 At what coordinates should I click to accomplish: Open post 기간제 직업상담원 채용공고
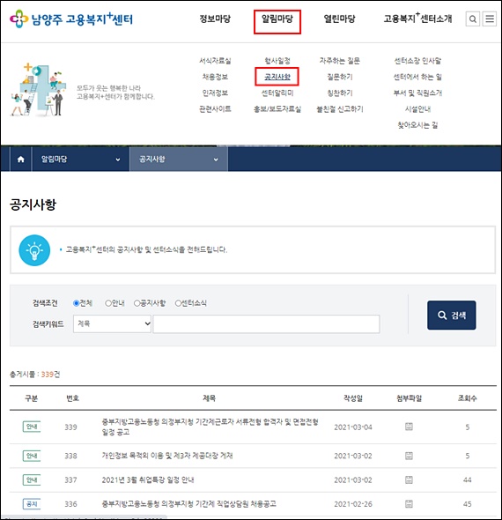[x=188, y=504]
